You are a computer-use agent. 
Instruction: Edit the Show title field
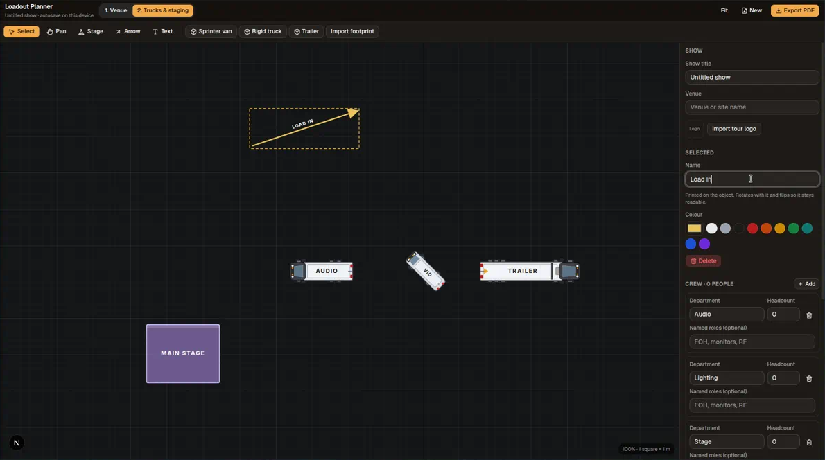point(752,78)
